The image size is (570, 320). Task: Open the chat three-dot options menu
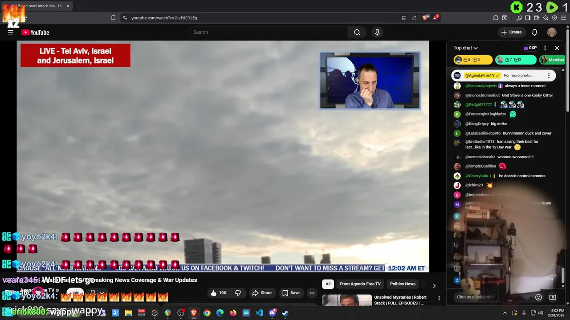(545, 48)
